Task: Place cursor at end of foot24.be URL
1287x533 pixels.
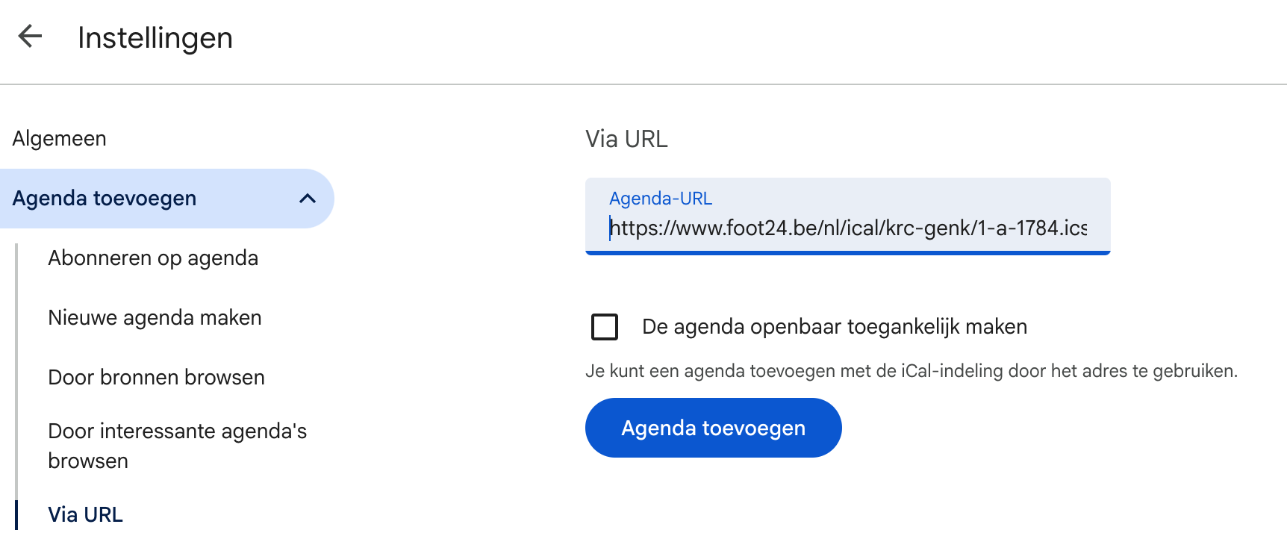Action: pos(1088,228)
